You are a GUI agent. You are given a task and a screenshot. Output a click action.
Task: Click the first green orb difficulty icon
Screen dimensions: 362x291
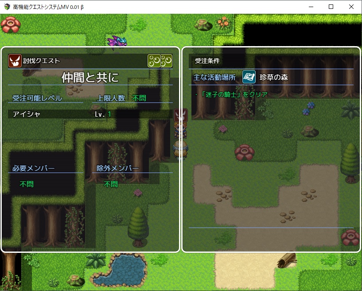[x=154, y=61]
